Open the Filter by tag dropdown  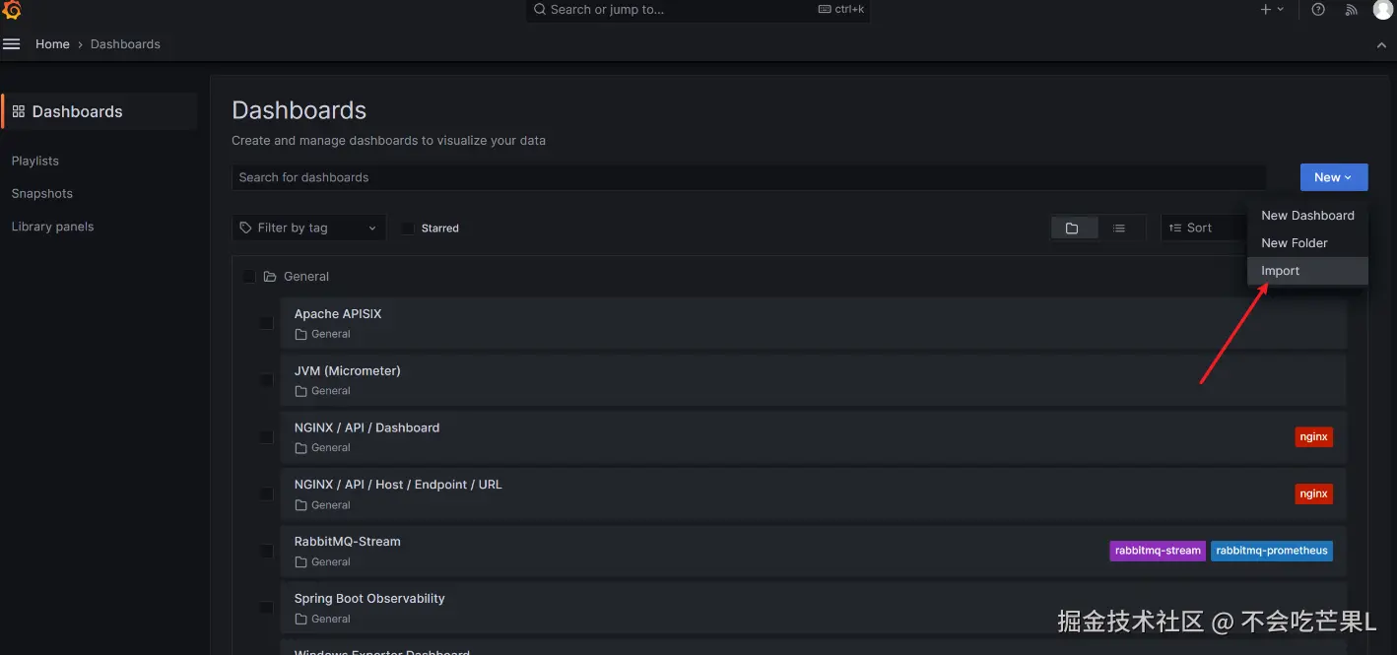pos(309,228)
